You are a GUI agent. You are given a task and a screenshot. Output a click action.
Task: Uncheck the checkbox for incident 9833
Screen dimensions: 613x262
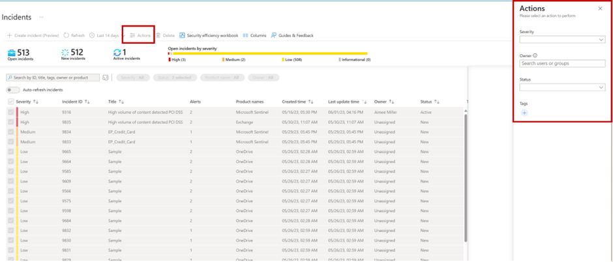pyautogui.click(x=10, y=141)
